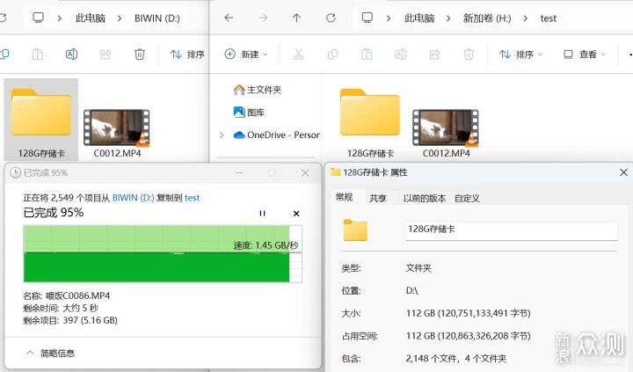Click 此电脑 breadcrumb in the test window
Viewport: 633px width, 372px height.
pyautogui.click(x=419, y=18)
